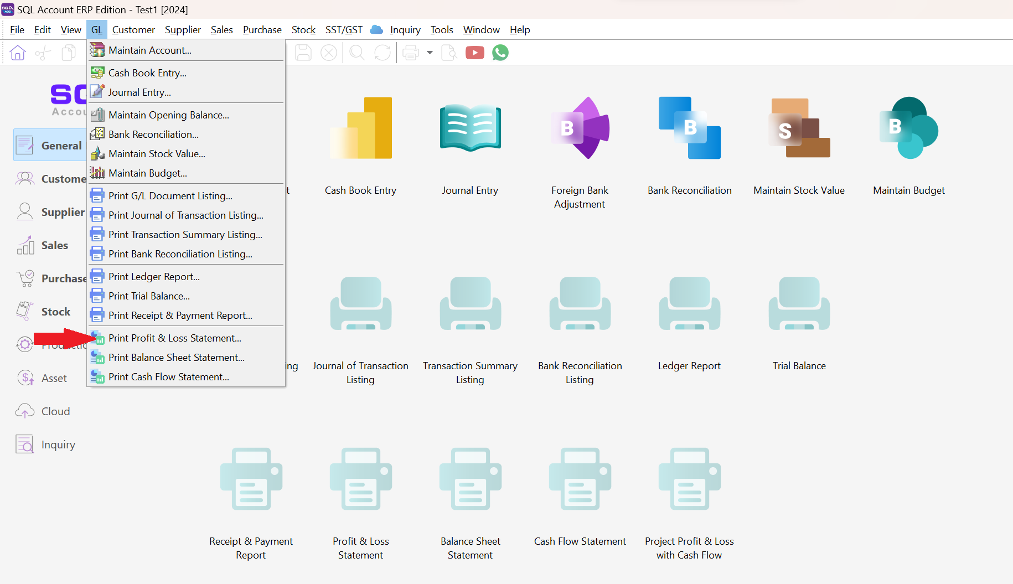The image size is (1013, 584).
Task: Select Bank Reconciliation menu entry
Action: (x=153, y=135)
